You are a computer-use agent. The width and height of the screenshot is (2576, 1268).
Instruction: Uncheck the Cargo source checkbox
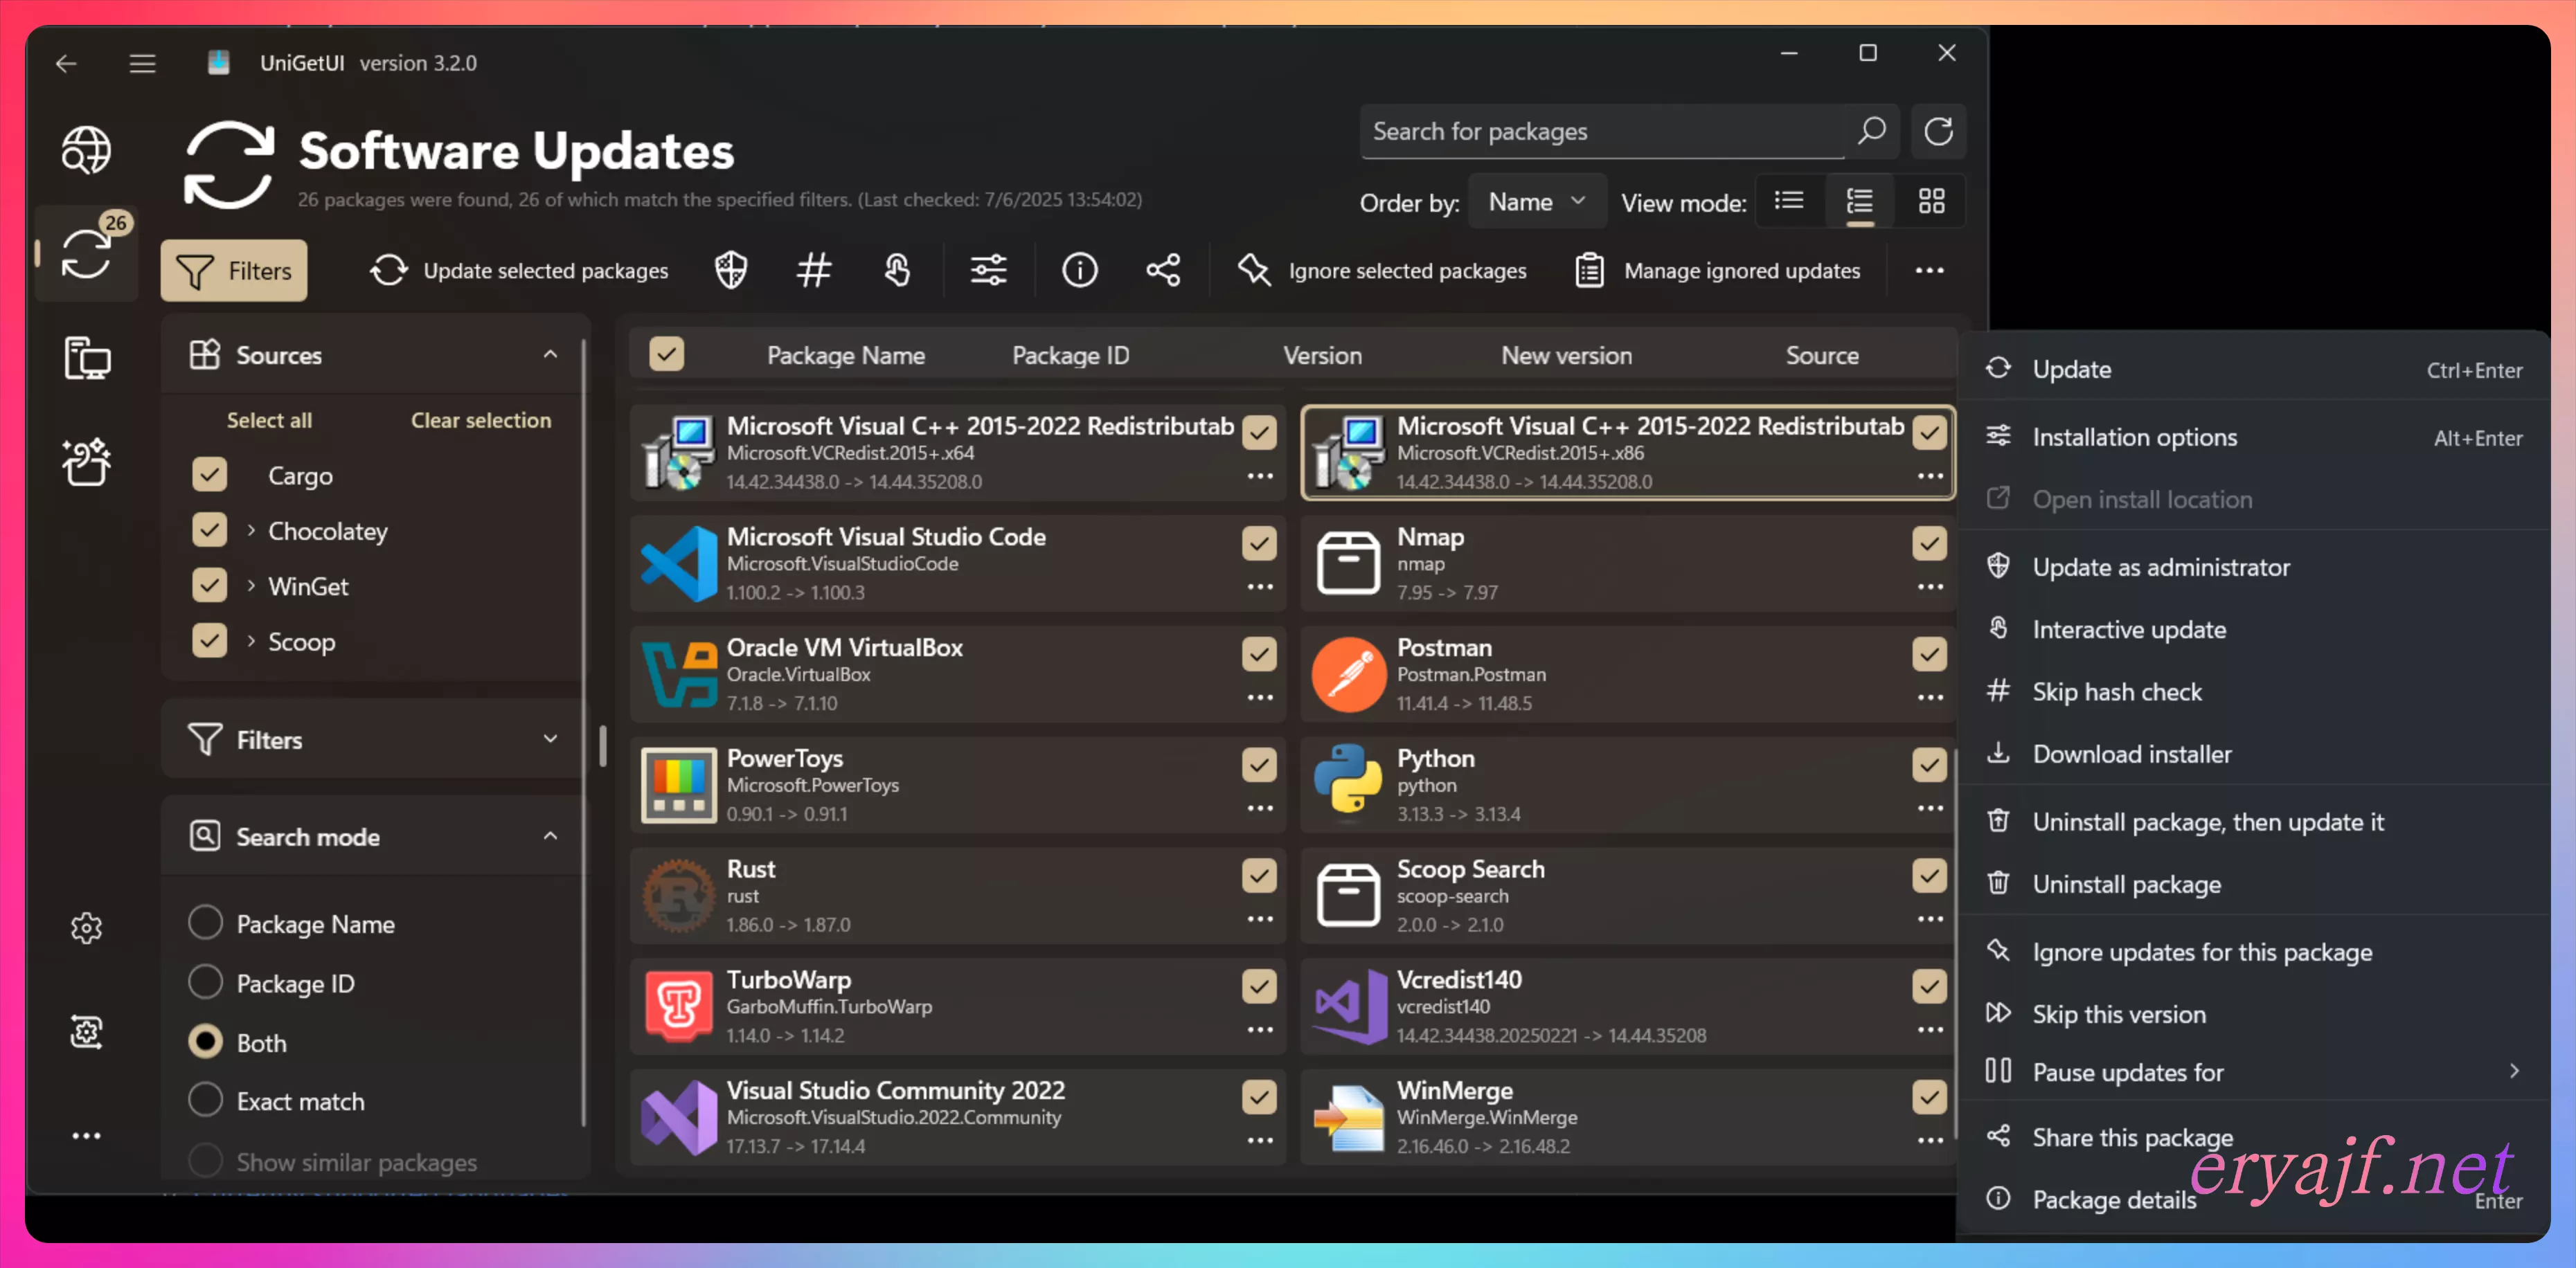[209, 475]
